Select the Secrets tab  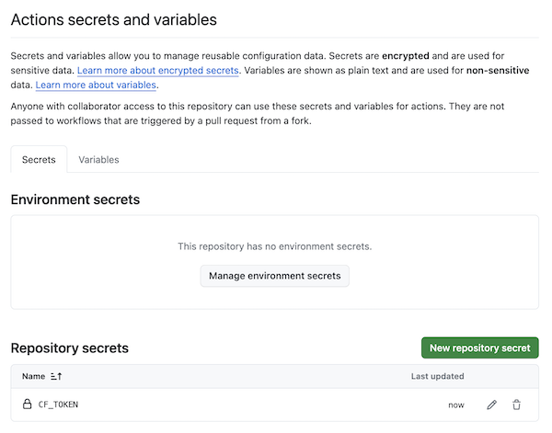39,159
